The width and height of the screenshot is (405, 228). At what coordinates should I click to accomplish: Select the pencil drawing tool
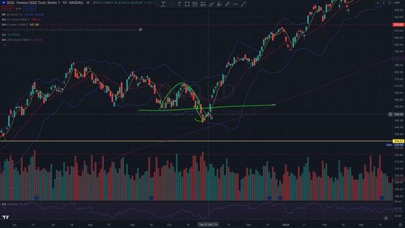[x=211, y=4]
